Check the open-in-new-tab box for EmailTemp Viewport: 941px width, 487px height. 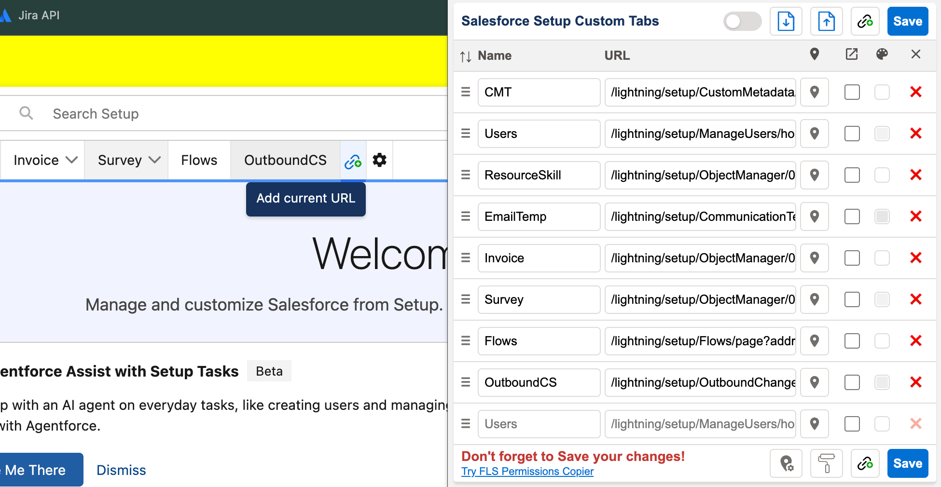pos(852,216)
